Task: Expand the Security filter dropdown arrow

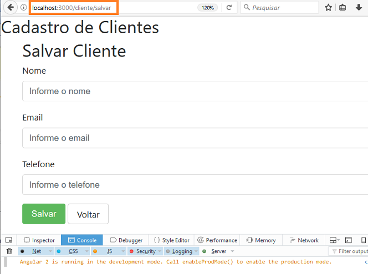Action: pos(160,251)
